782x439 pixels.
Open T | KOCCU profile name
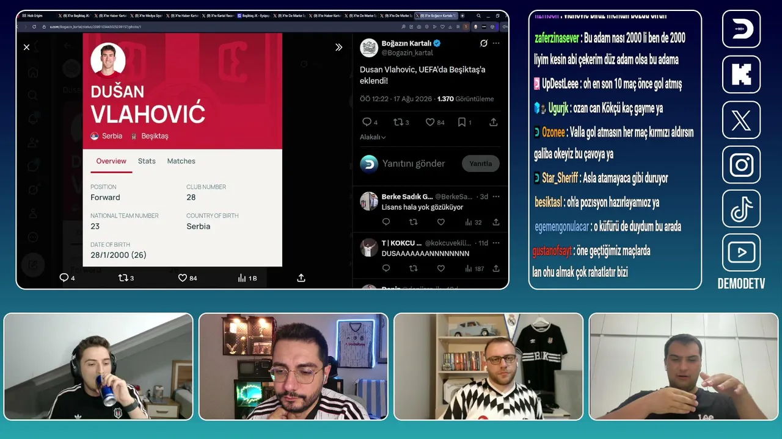(401, 243)
